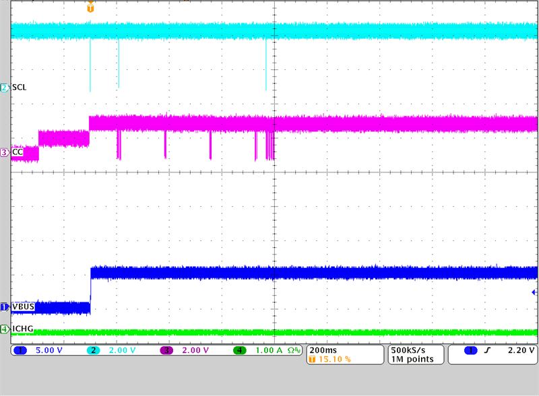This screenshot has width=539, height=396.
Task: Select the channel 3 ground marker beside CC
Action: [x=5, y=153]
